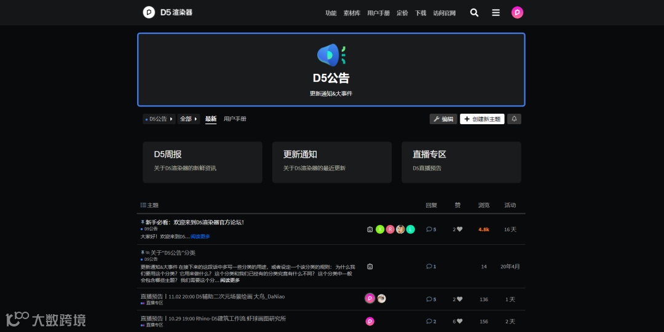Screen dimensions: 664x332
Task: Click D5公告 tag under 新手必看 topic
Action: coord(149,229)
